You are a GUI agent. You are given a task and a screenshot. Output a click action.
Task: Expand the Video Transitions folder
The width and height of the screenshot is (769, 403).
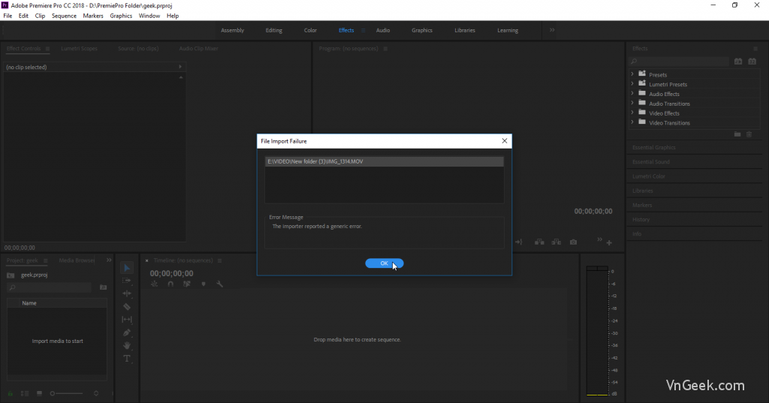(632, 122)
